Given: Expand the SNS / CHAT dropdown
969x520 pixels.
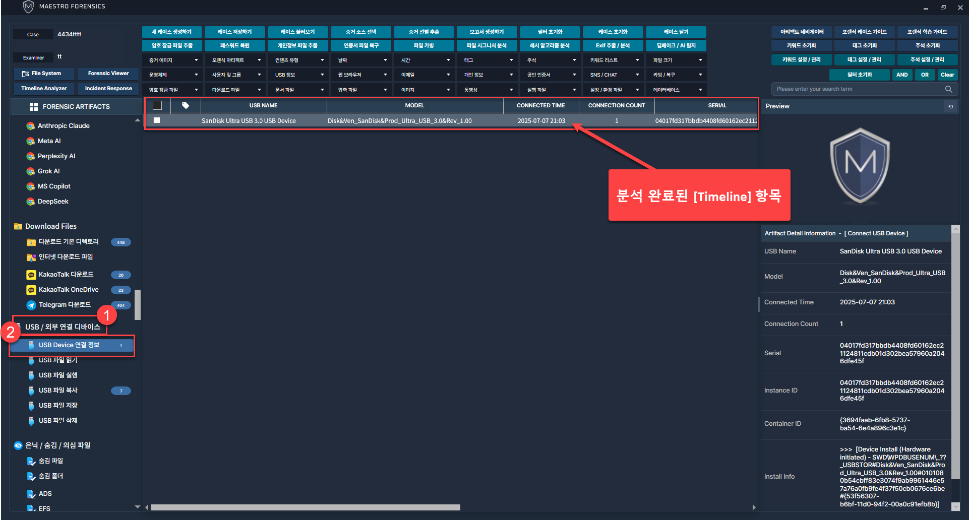Looking at the screenshot, I should tap(613, 75).
